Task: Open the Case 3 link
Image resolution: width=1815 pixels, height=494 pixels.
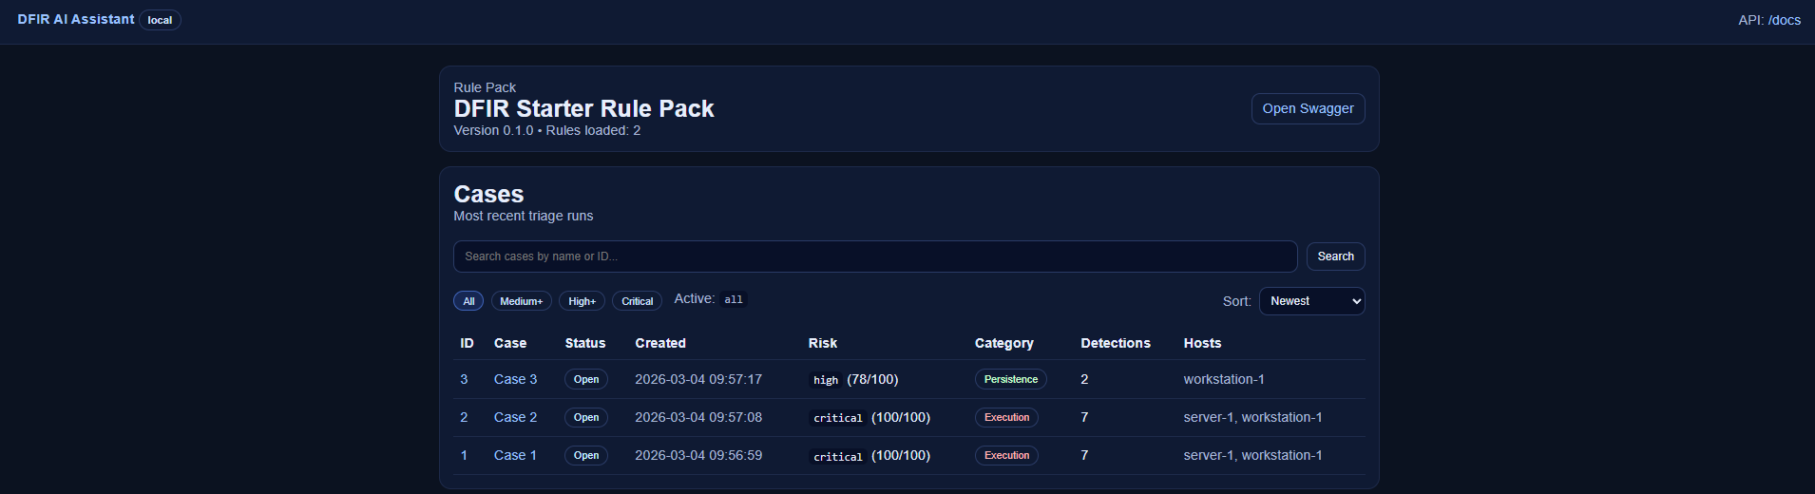Action: 515,379
